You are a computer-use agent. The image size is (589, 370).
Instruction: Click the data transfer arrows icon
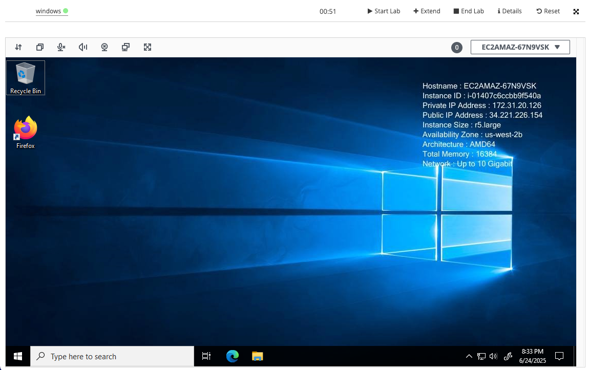(x=18, y=47)
